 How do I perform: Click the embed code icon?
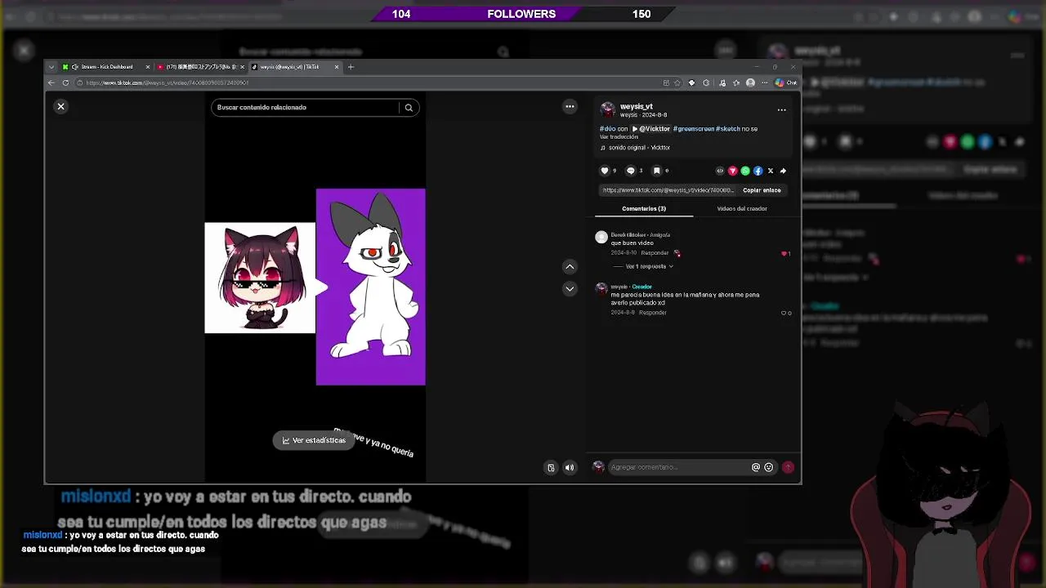[x=720, y=171]
